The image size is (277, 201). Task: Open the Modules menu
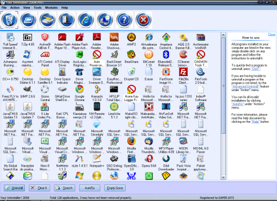coord(52,8)
